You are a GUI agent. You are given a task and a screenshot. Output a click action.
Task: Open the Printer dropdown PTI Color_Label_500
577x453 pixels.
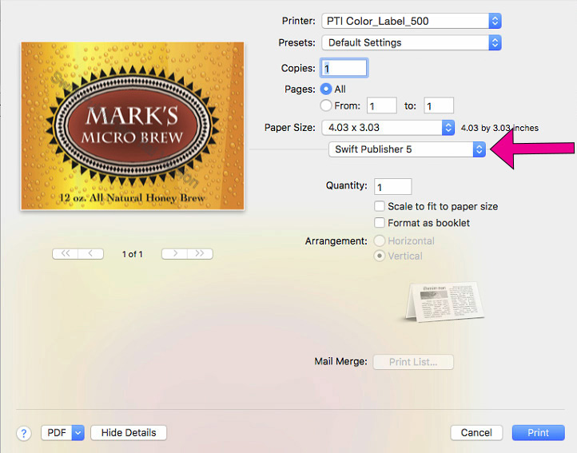point(412,21)
